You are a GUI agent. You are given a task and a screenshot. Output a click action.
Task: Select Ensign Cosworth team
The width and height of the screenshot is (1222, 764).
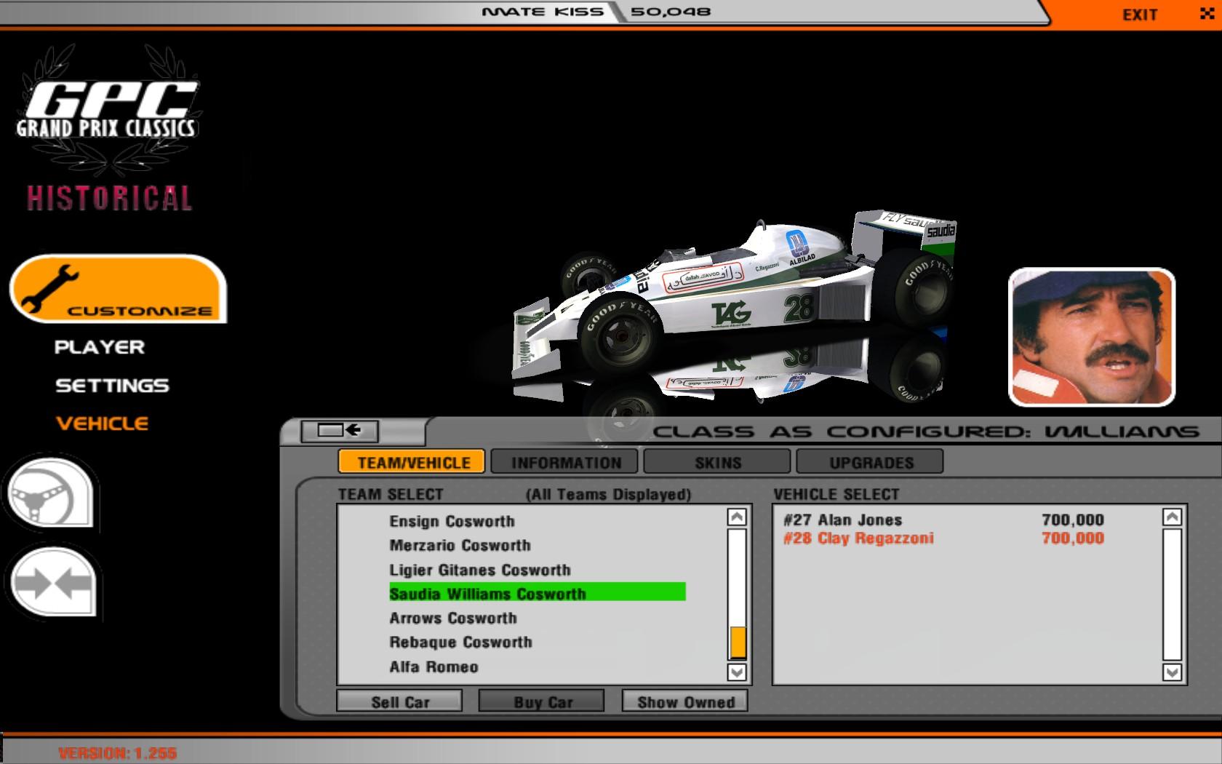[x=537, y=521]
